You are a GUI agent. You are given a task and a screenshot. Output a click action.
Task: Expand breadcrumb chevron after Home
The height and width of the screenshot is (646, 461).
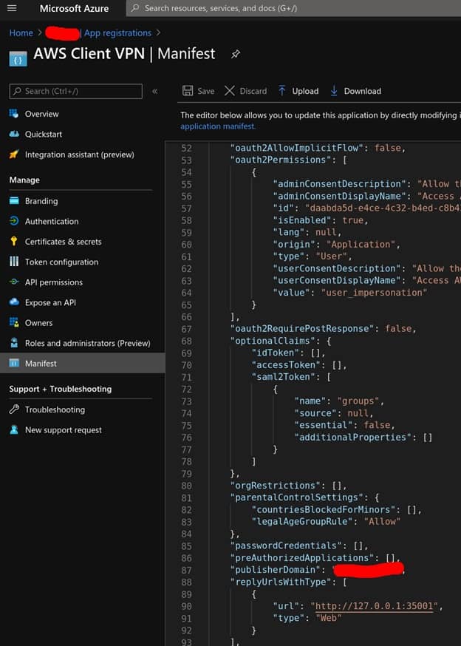click(40, 33)
